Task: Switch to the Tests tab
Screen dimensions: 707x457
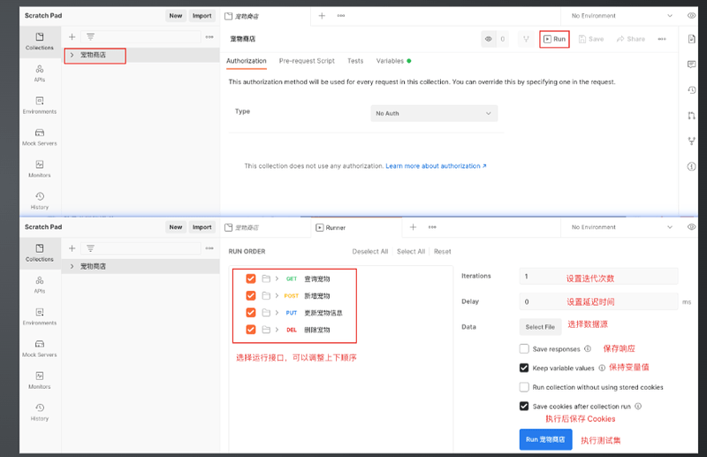Action: pos(355,61)
